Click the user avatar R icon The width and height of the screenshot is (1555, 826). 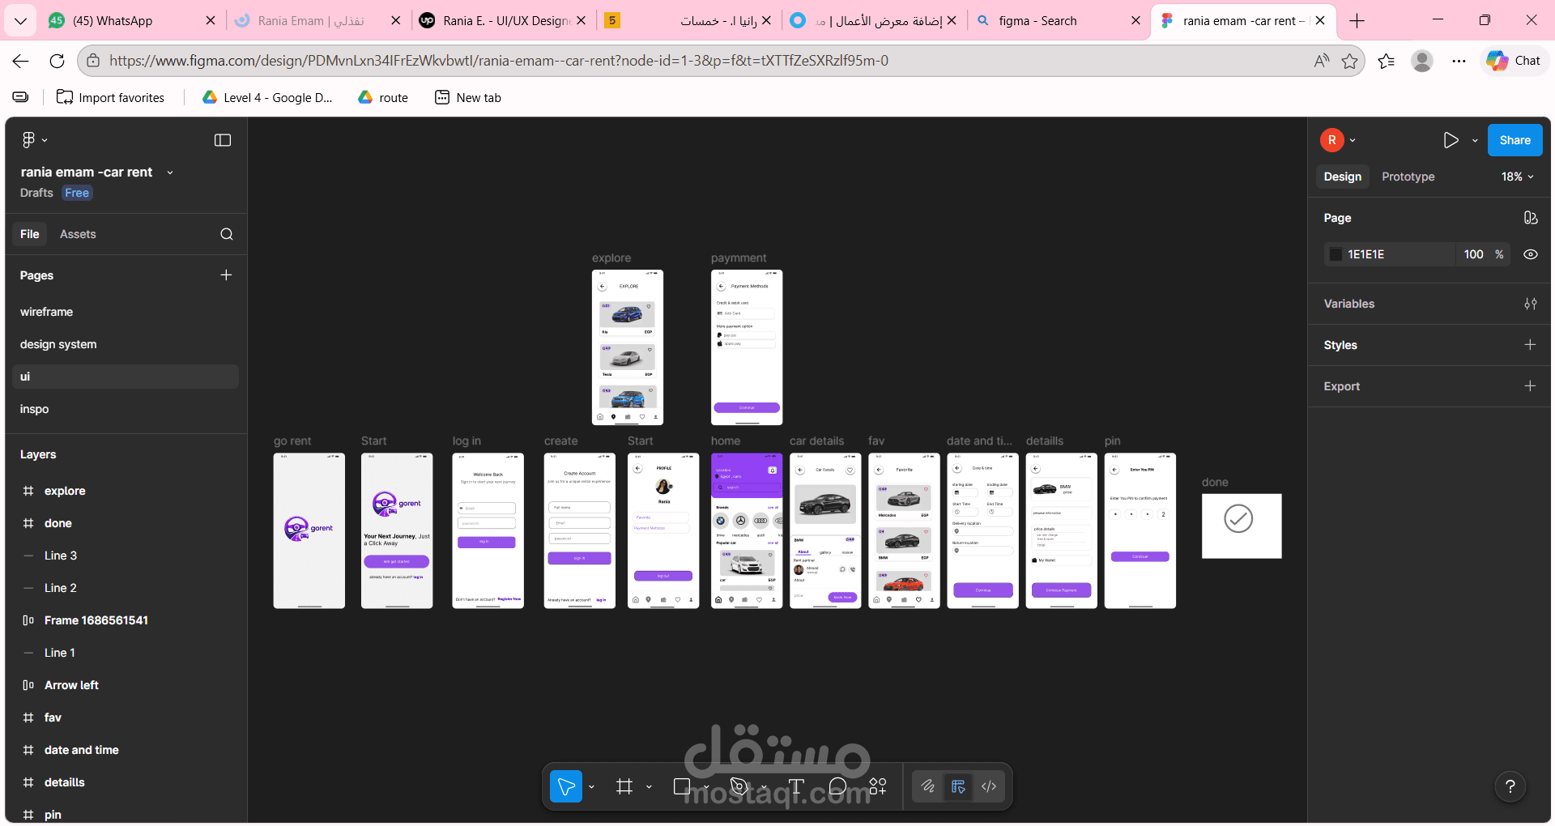[x=1332, y=140]
